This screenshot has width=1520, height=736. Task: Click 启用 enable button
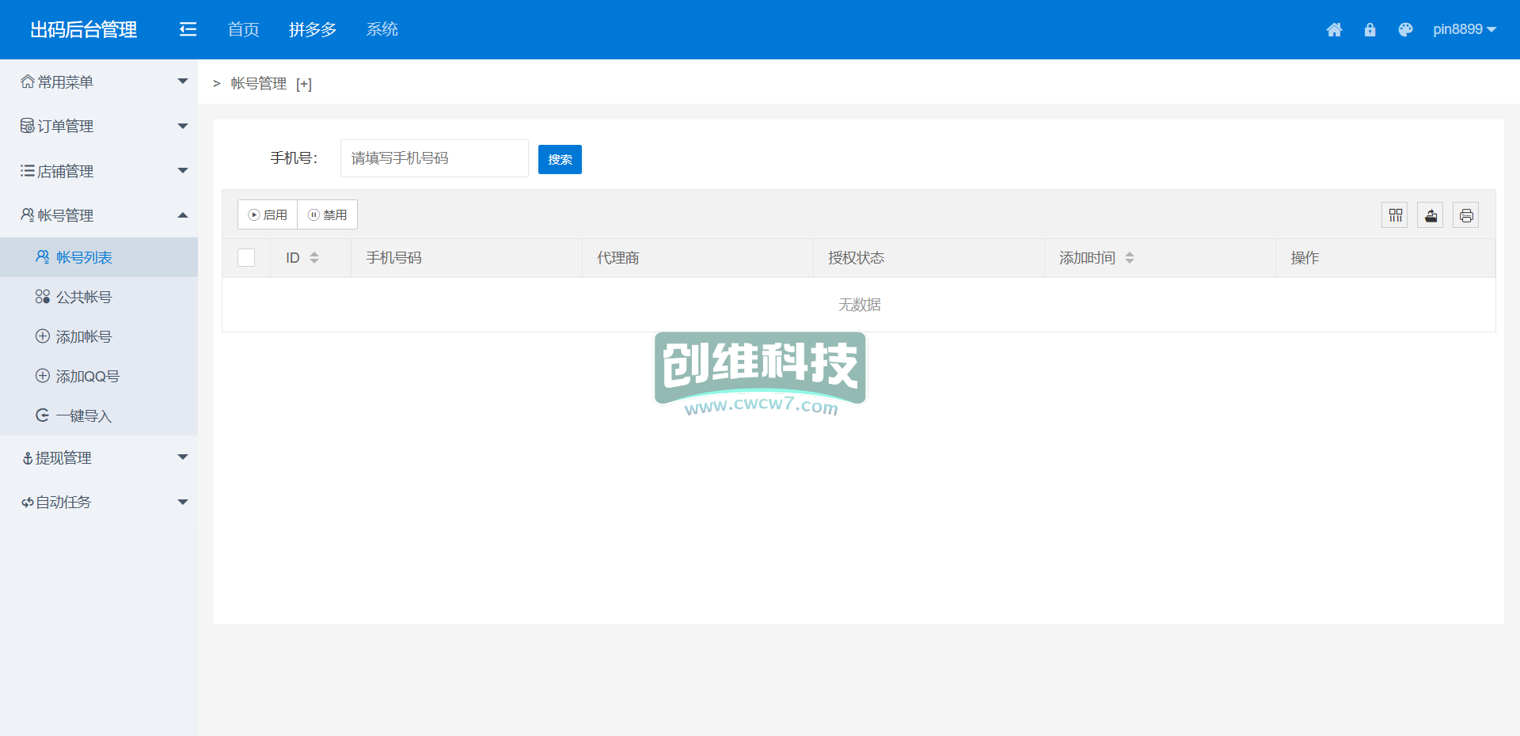tap(268, 214)
